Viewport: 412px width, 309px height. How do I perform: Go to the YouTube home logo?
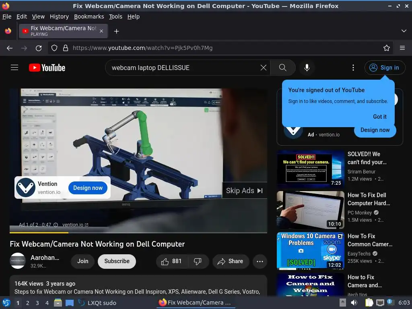pos(47,68)
